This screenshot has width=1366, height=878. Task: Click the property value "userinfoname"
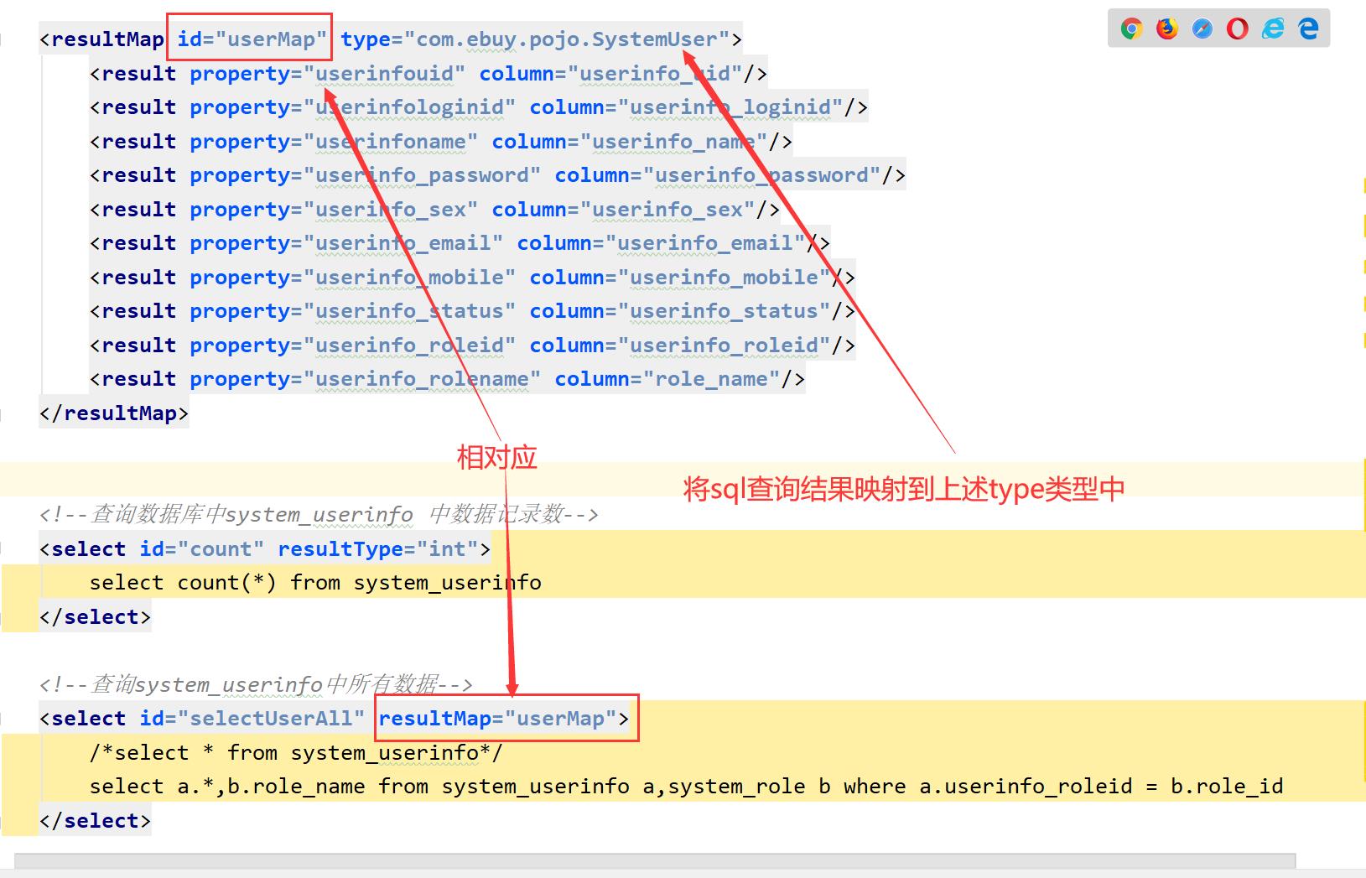(391, 142)
